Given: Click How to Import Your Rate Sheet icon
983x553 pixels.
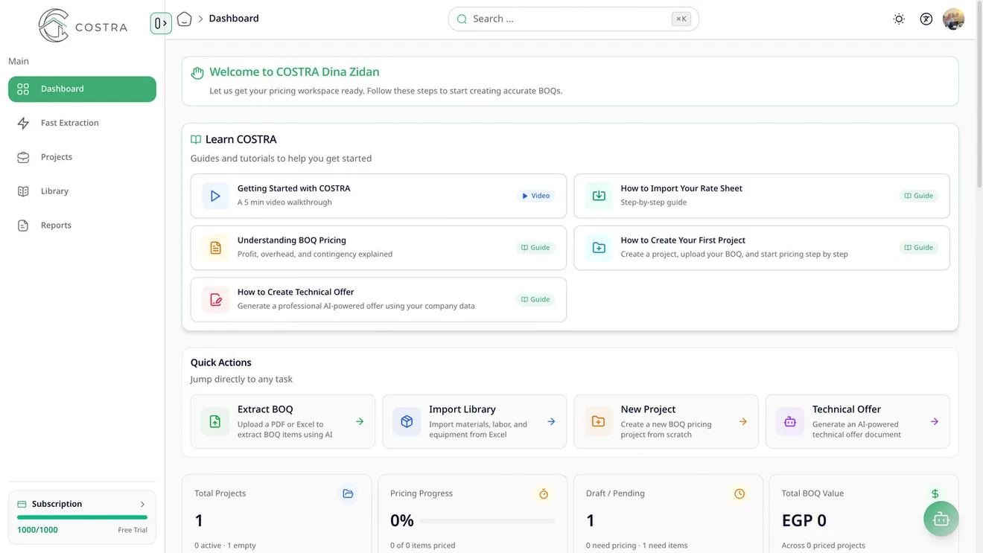Looking at the screenshot, I should pyautogui.click(x=599, y=196).
